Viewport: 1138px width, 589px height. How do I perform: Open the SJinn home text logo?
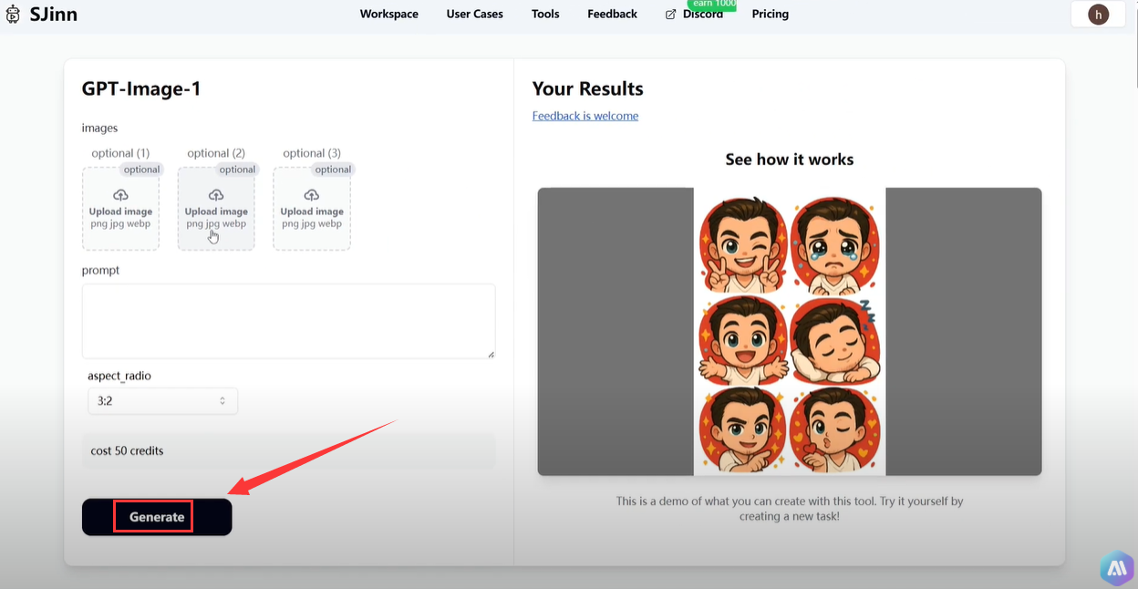point(53,15)
